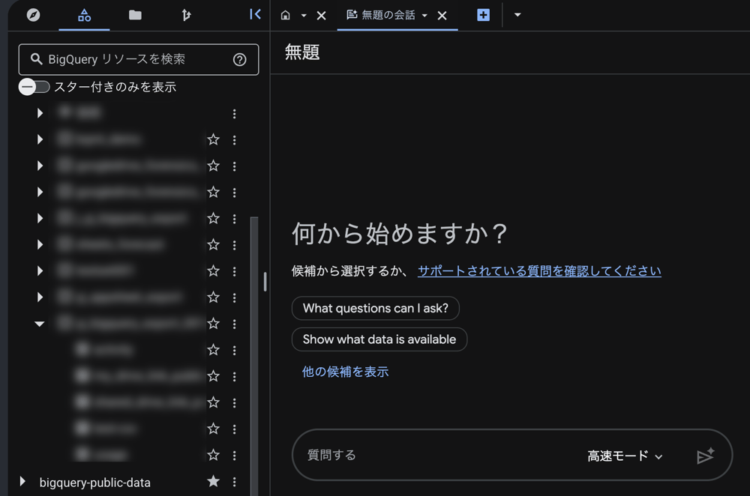Viewport: 750px width, 496px height.
Task: Open the compass Explorer icon in the sidebar
Action: pos(33,15)
